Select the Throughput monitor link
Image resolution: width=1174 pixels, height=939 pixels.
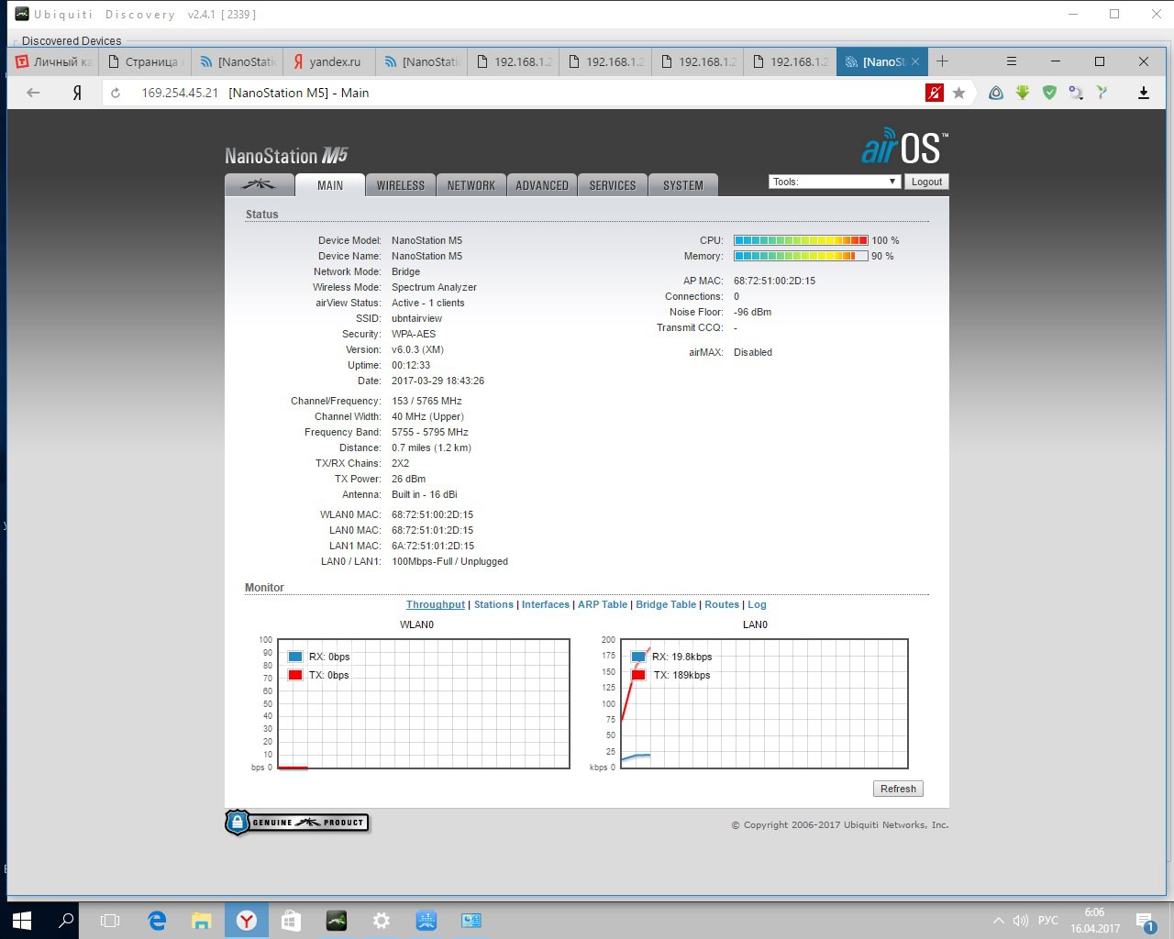click(436, 604)
